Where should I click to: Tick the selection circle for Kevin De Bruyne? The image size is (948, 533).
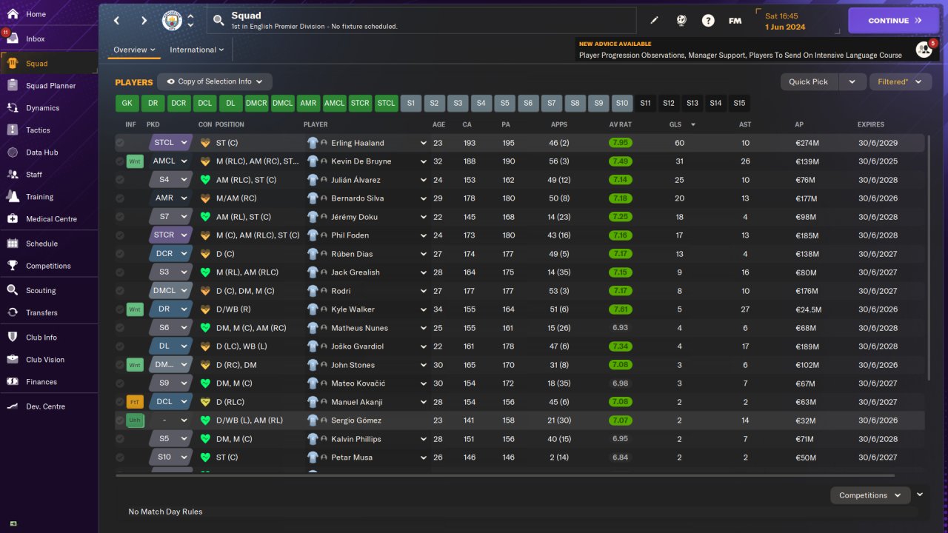coord(120,161)
